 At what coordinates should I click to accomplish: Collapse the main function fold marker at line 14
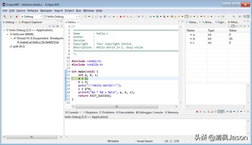click(x=71, y=72)
